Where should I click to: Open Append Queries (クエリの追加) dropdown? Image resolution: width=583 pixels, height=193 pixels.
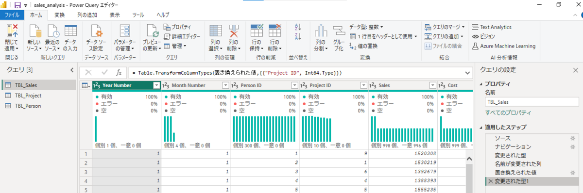pos(445,36)
